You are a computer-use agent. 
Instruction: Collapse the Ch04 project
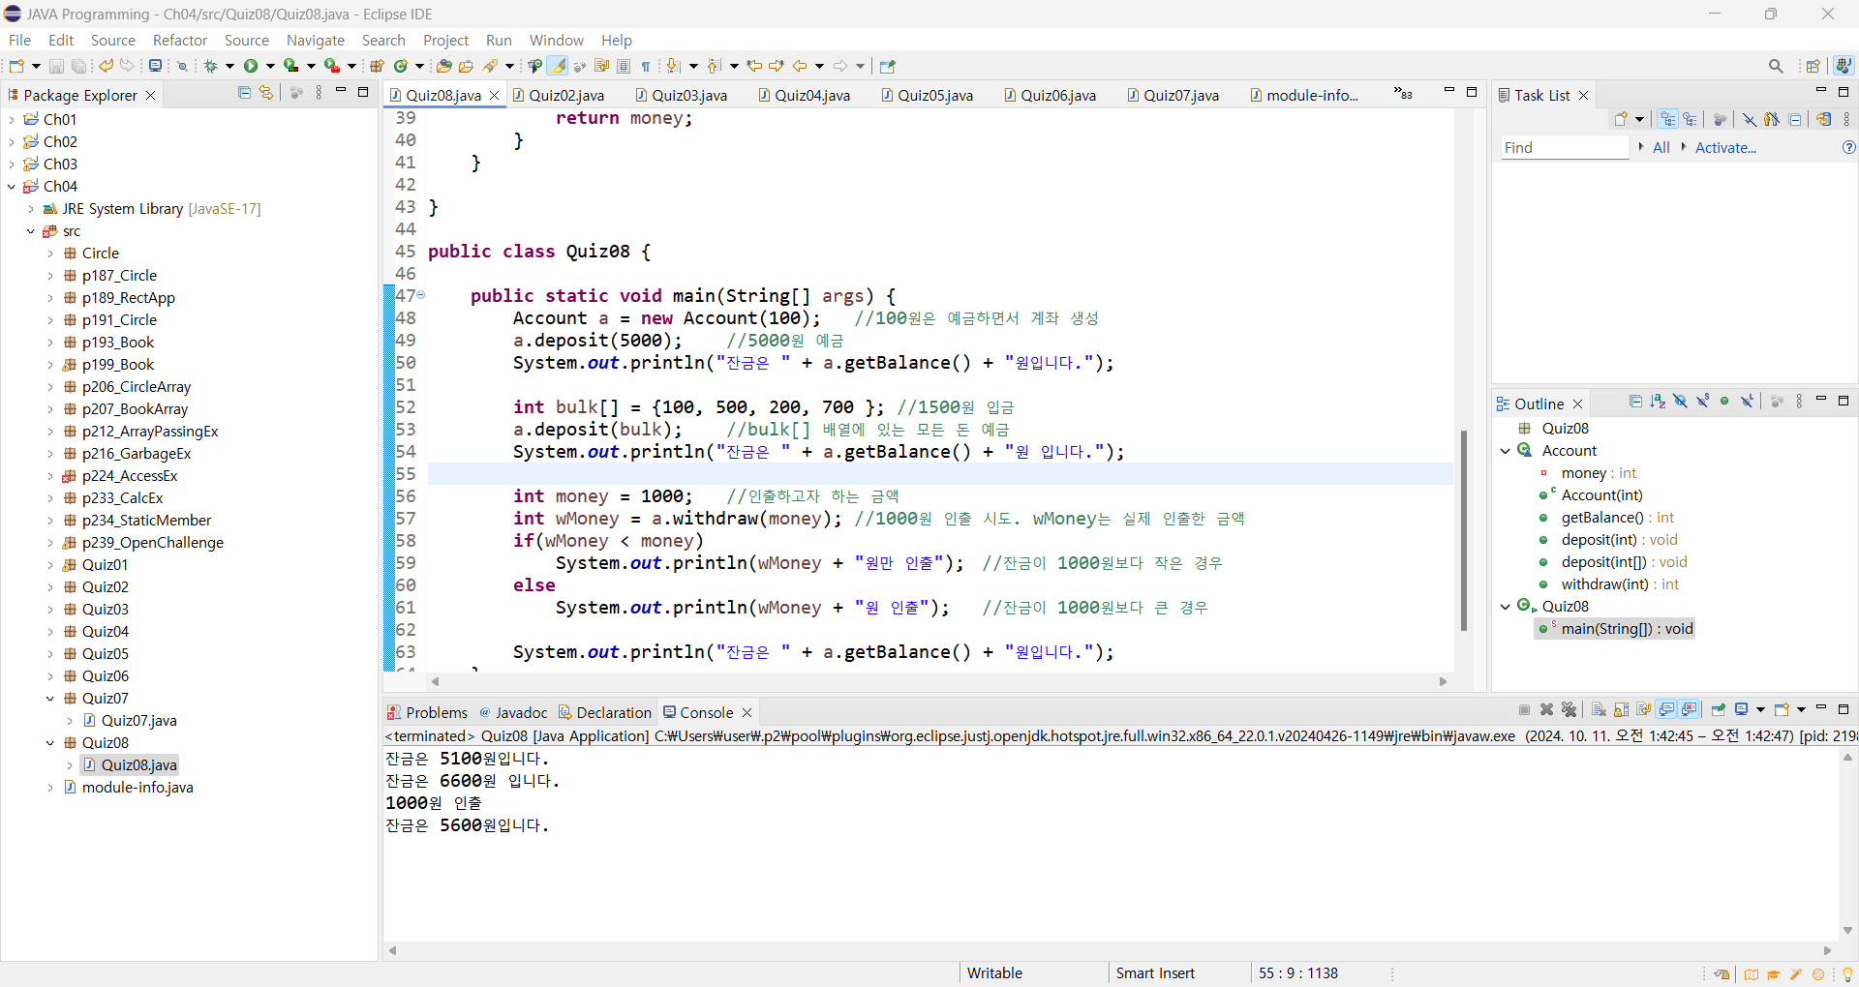coord(12,186)
